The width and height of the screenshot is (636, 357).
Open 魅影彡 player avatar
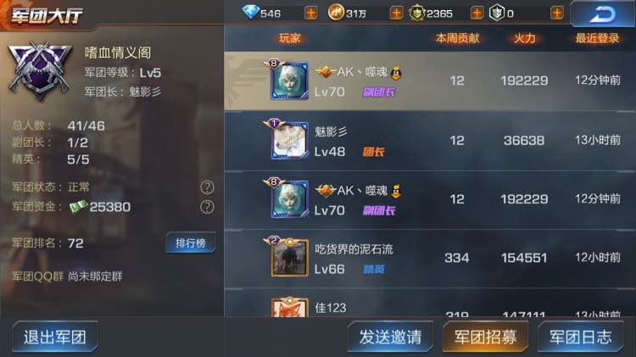pos(289,141)
